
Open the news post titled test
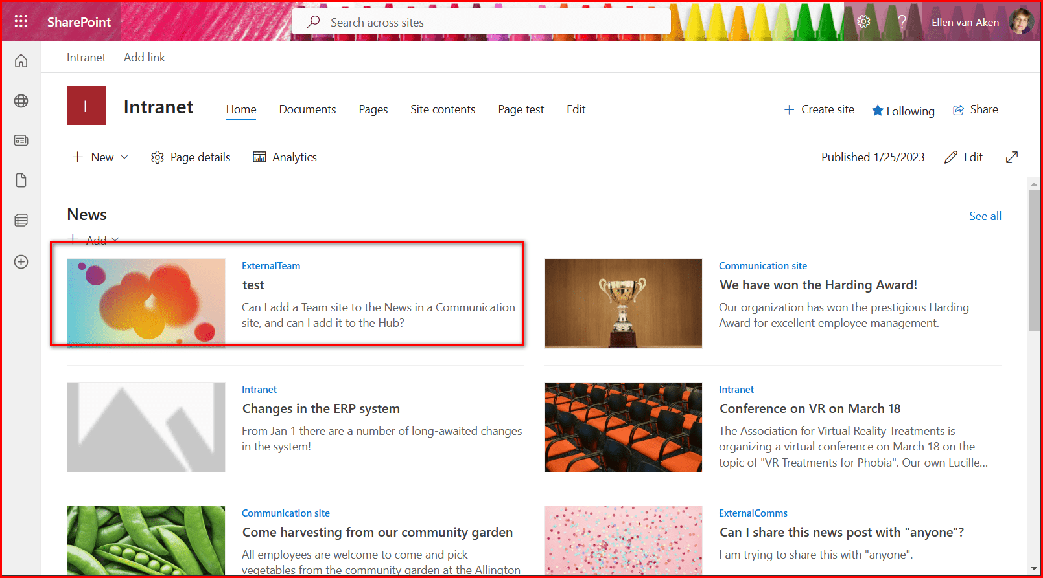point(253,285)
